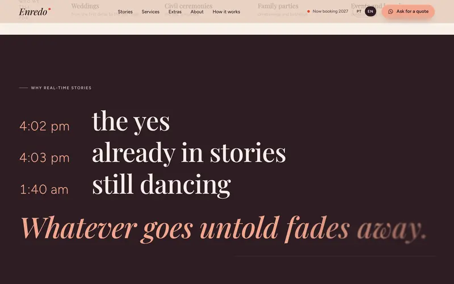Click the heading "already in stories"

coord(189,153)
